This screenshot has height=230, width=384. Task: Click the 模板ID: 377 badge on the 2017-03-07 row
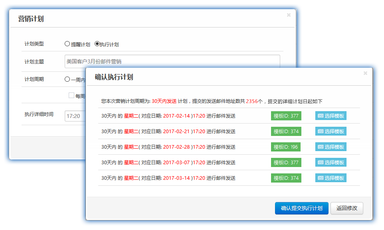pos(286,163)
